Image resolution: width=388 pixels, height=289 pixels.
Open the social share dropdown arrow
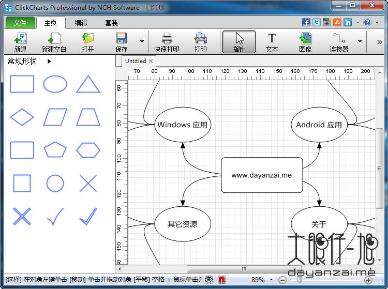(x=358, y=23)
